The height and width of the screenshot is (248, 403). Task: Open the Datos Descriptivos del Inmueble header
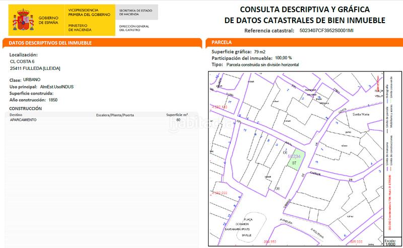pyautogui.click(x=50, y=43)
